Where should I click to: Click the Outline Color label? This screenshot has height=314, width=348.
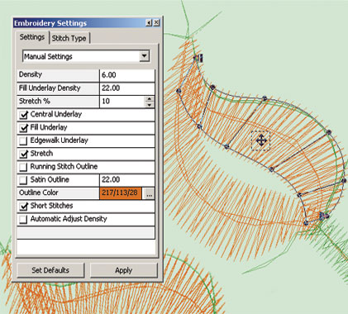(x=39, y=193)
